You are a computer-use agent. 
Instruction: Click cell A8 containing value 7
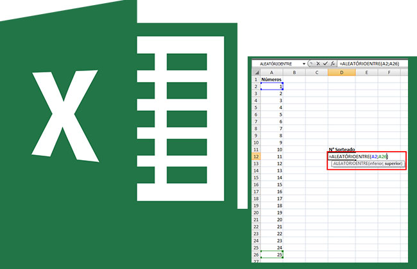(271, 129)
